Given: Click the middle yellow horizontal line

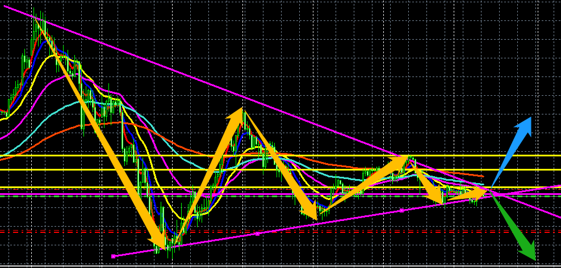Looking at the screenshot, I should pos(280,169).
